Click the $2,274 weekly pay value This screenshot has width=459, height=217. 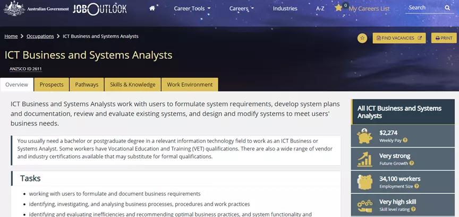(x=388, y=133)
